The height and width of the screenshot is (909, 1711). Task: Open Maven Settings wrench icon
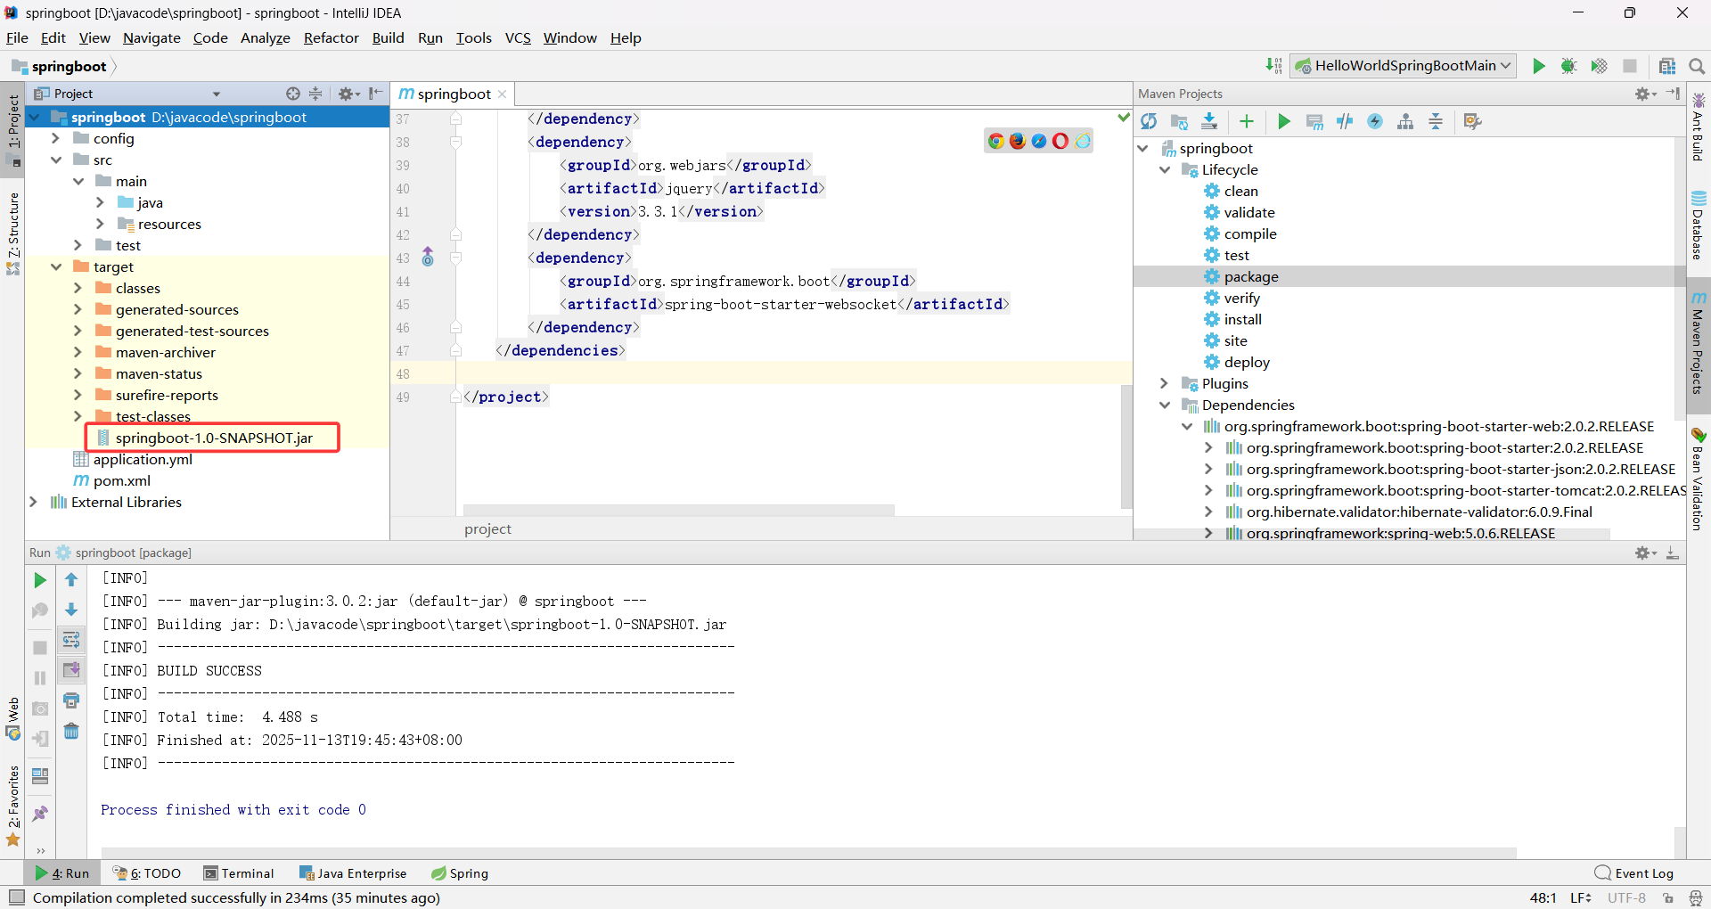pos(1472,121)
